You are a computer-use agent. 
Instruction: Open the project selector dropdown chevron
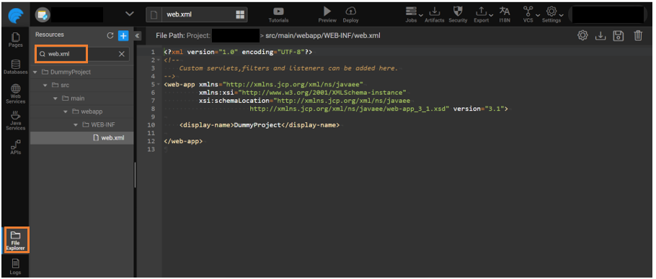point(130,14)
